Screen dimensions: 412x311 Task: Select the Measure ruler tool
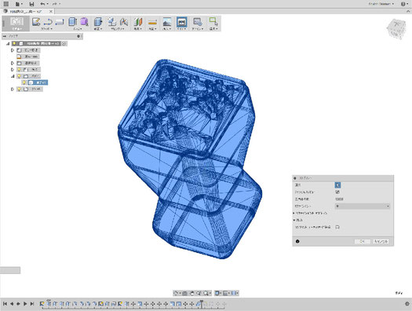153,22
